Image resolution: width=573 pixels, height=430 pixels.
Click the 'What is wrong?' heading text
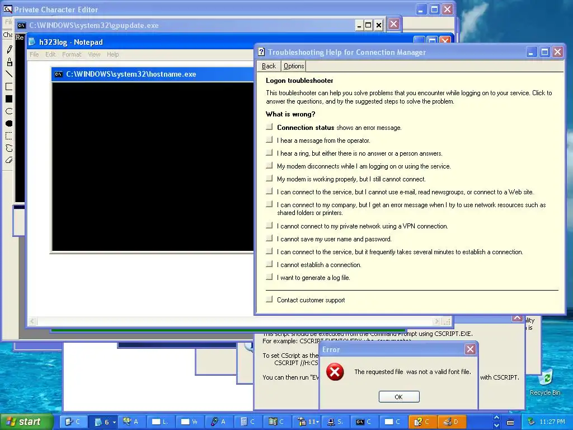(x=290, y=114)
